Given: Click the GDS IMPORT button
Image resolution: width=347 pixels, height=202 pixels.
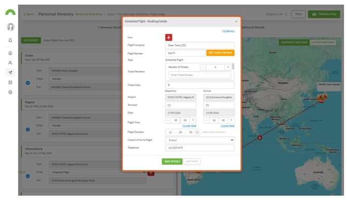Looking at the screenshot, I should [x=31, y=40].
